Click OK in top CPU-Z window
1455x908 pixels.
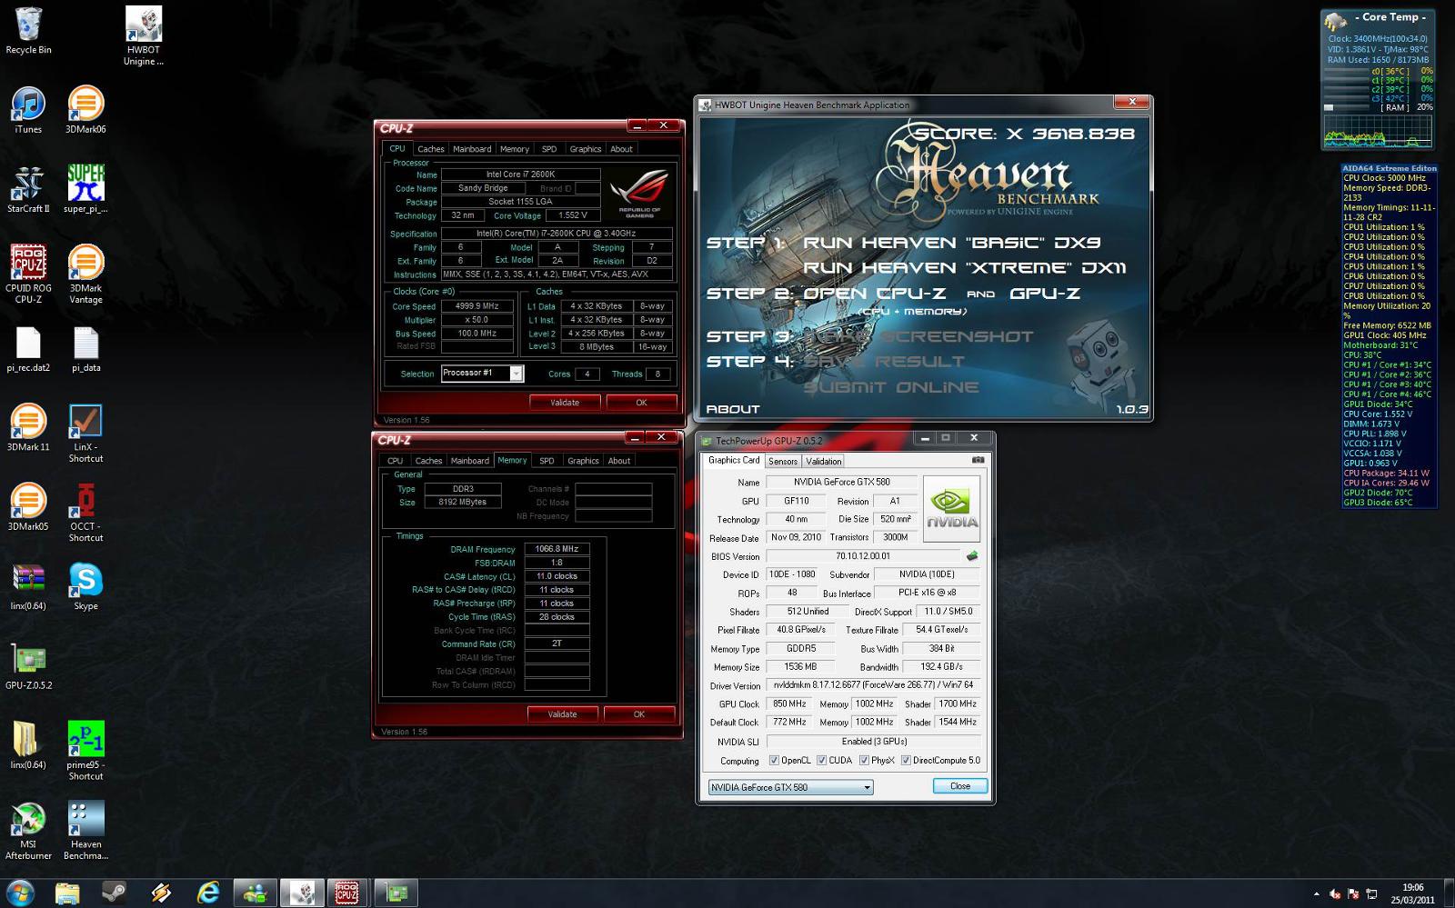[641, 402]
